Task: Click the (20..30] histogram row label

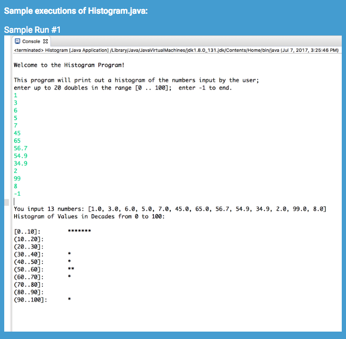Action: 29,247
